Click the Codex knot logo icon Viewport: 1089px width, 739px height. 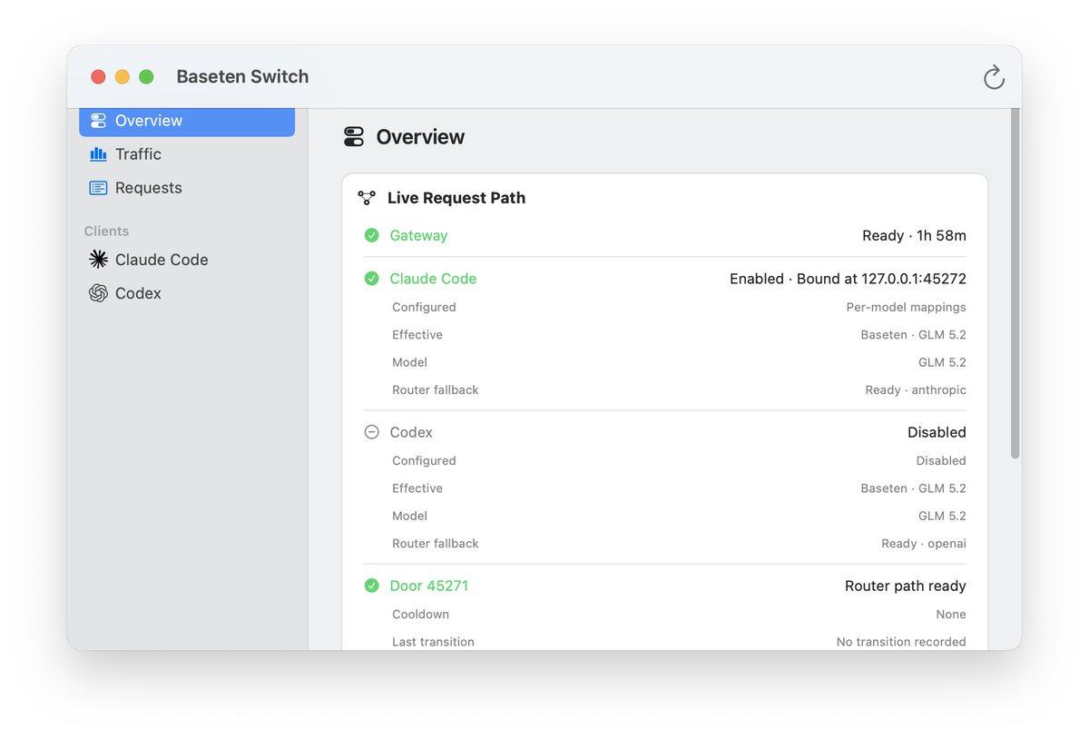[98, 293]
